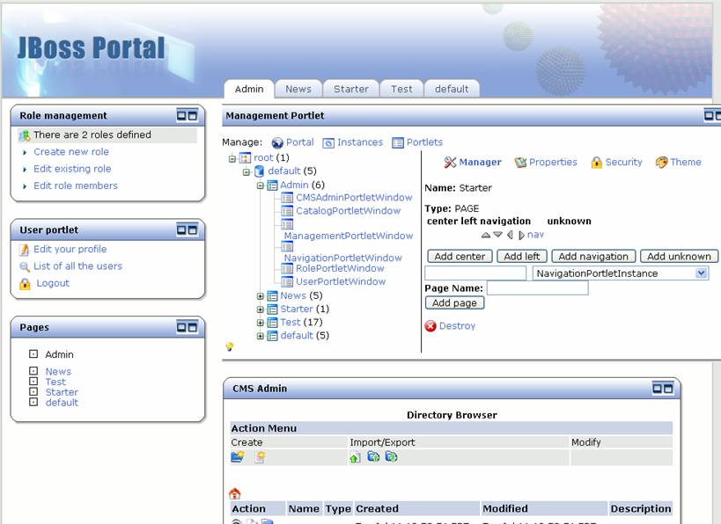This screenshot has width=721, height=524.
Task: Maximize the CMS Admin portlet
Action: (667, 389)
